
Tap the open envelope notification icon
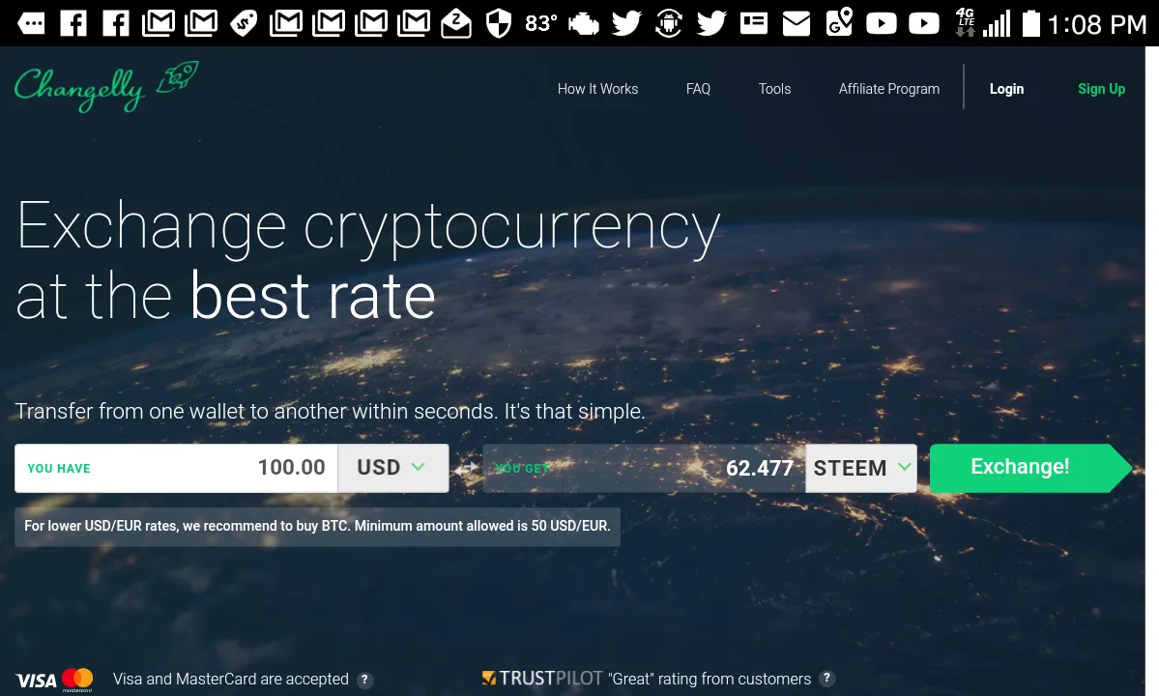pos(456,23)
